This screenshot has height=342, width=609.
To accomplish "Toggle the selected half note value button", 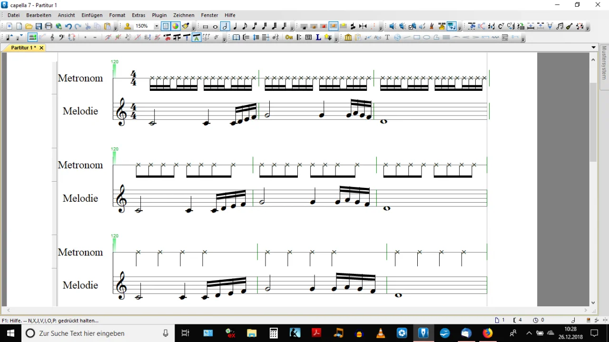I will click(225, 27).
